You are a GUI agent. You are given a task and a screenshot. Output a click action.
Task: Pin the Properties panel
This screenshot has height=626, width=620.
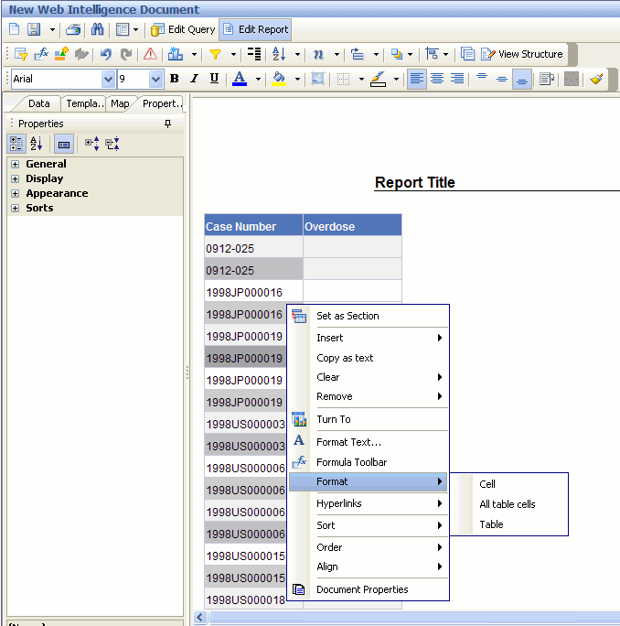(x=168, y=124)
